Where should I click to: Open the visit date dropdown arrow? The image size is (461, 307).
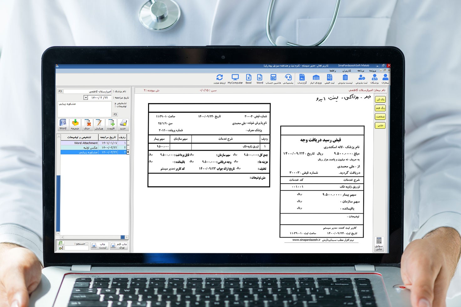[x=85, y=98]
